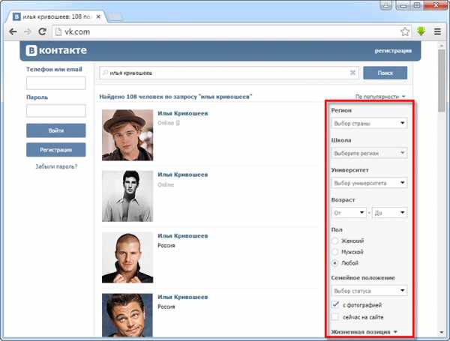Click the ВКонтакте logo

56,50
